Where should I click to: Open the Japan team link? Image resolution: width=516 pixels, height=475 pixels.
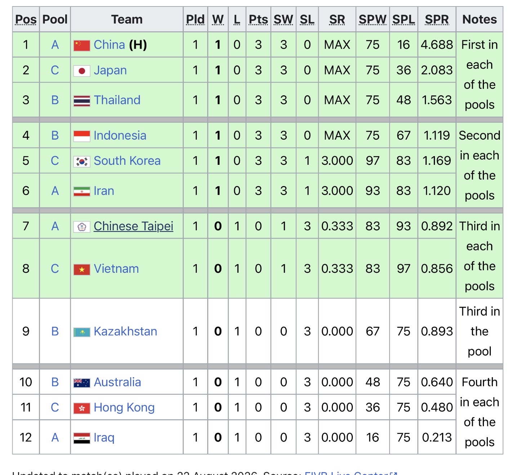click(110, 70)
